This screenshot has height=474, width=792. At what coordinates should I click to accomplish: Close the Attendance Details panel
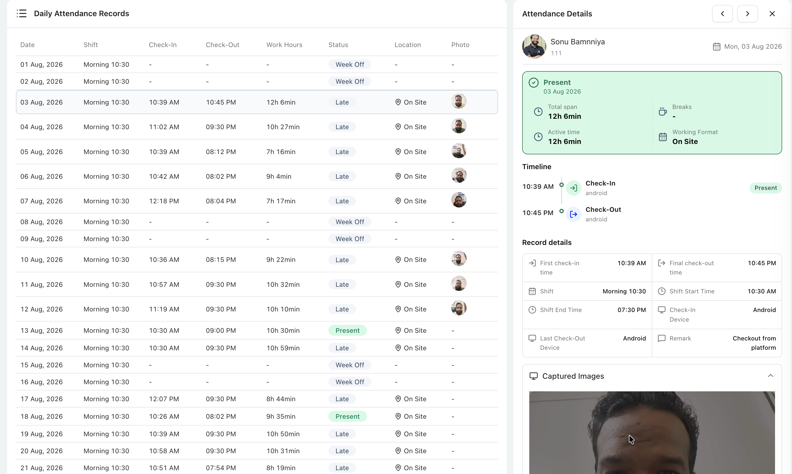click(x=772, y=14)
